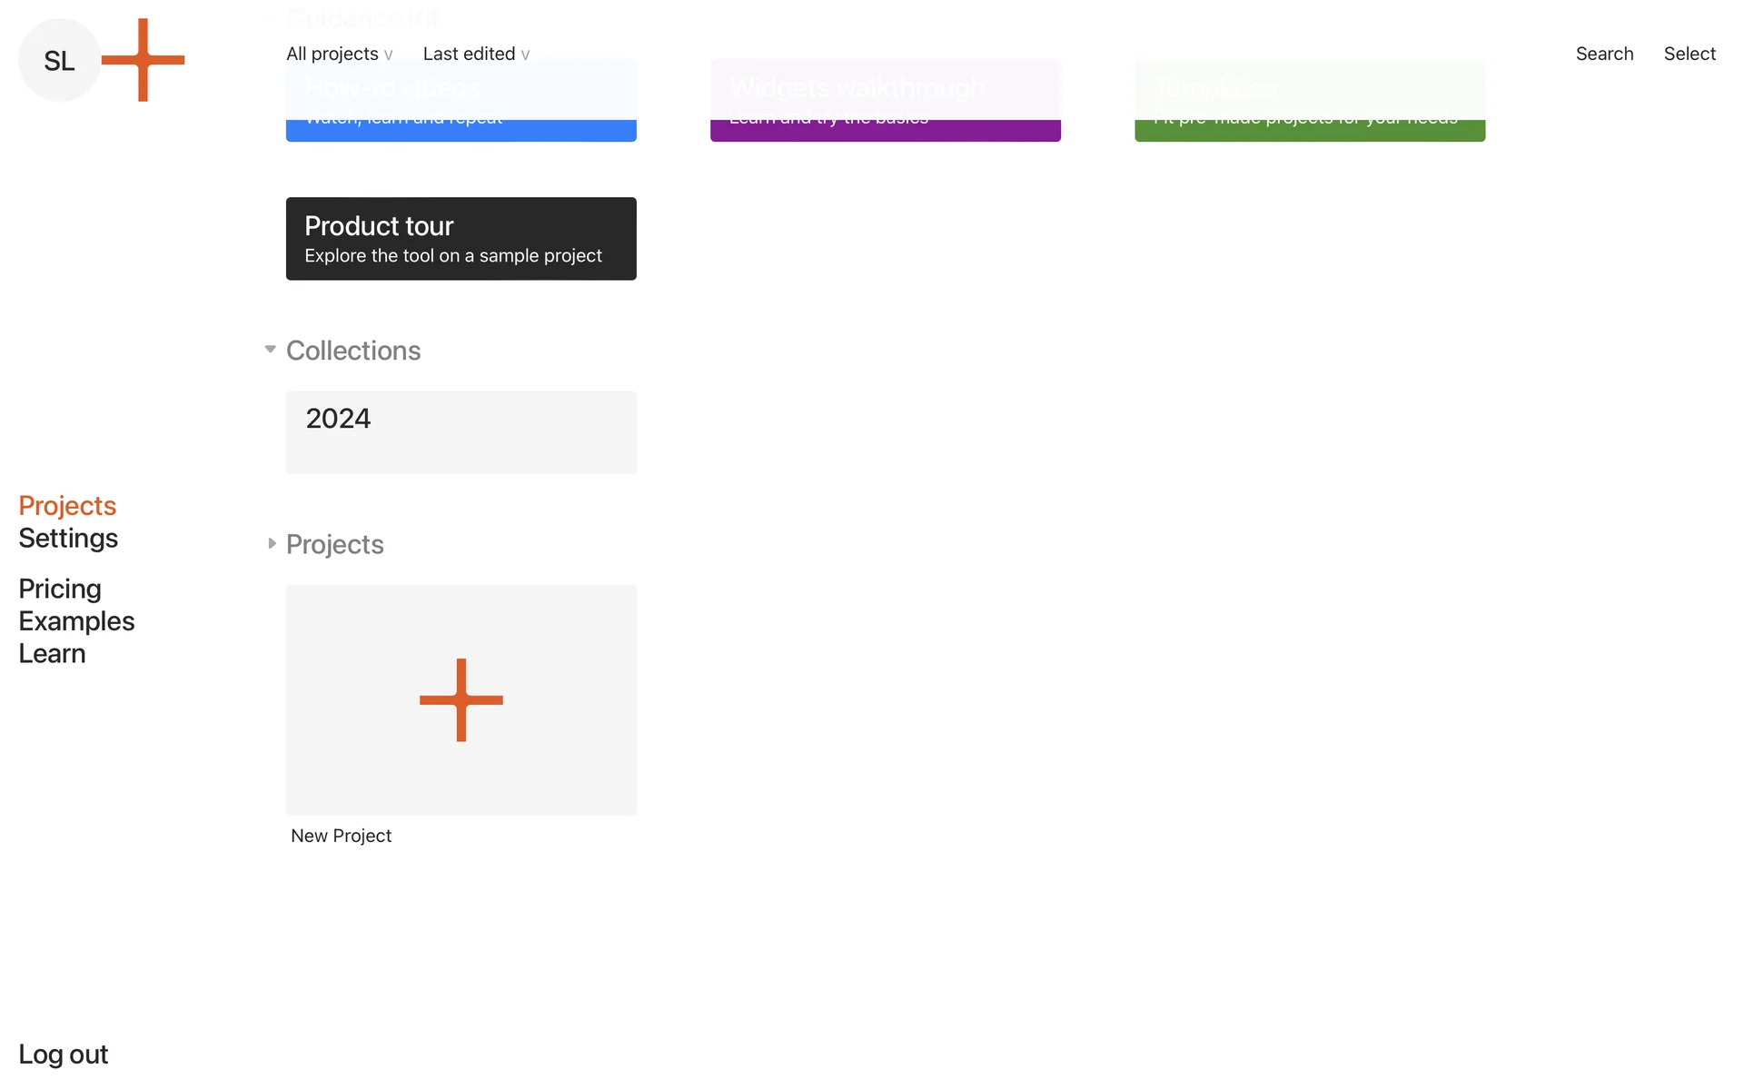Go to Settings in the sidebar

(68, 538)
